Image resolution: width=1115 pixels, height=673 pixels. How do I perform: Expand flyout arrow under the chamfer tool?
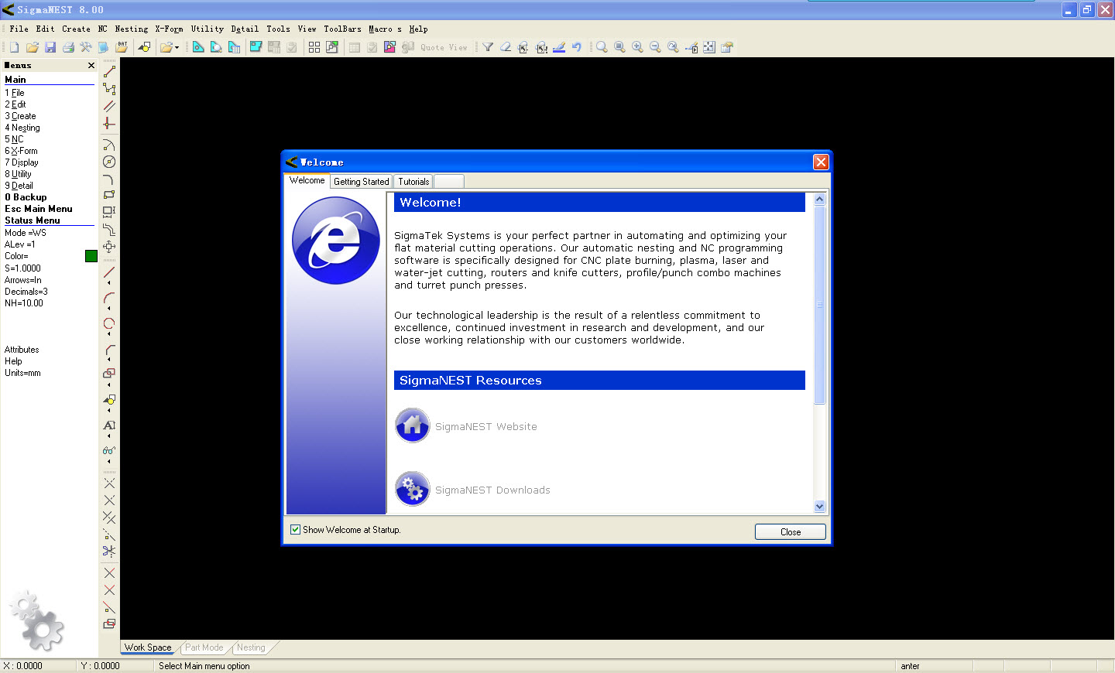coord(109,360)
